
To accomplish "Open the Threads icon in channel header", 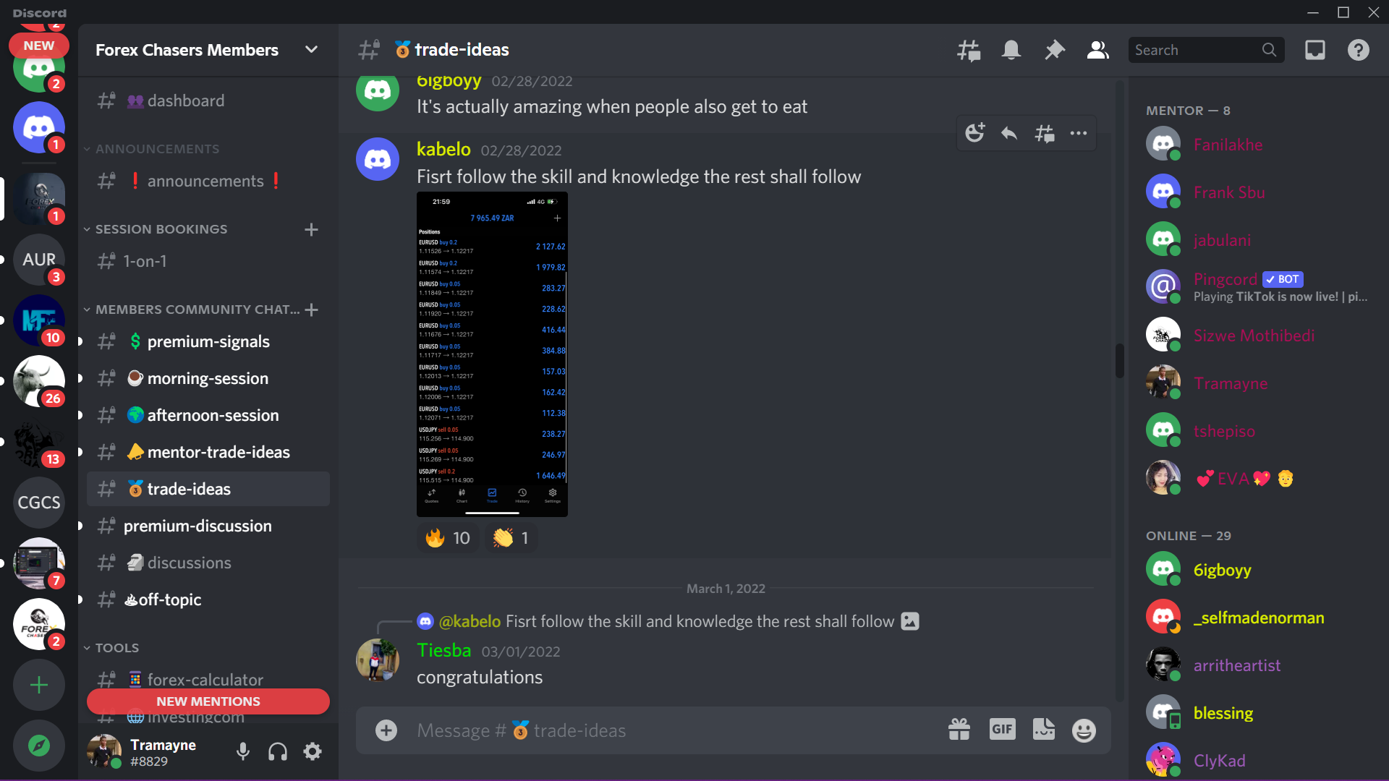I will [969, 50].
